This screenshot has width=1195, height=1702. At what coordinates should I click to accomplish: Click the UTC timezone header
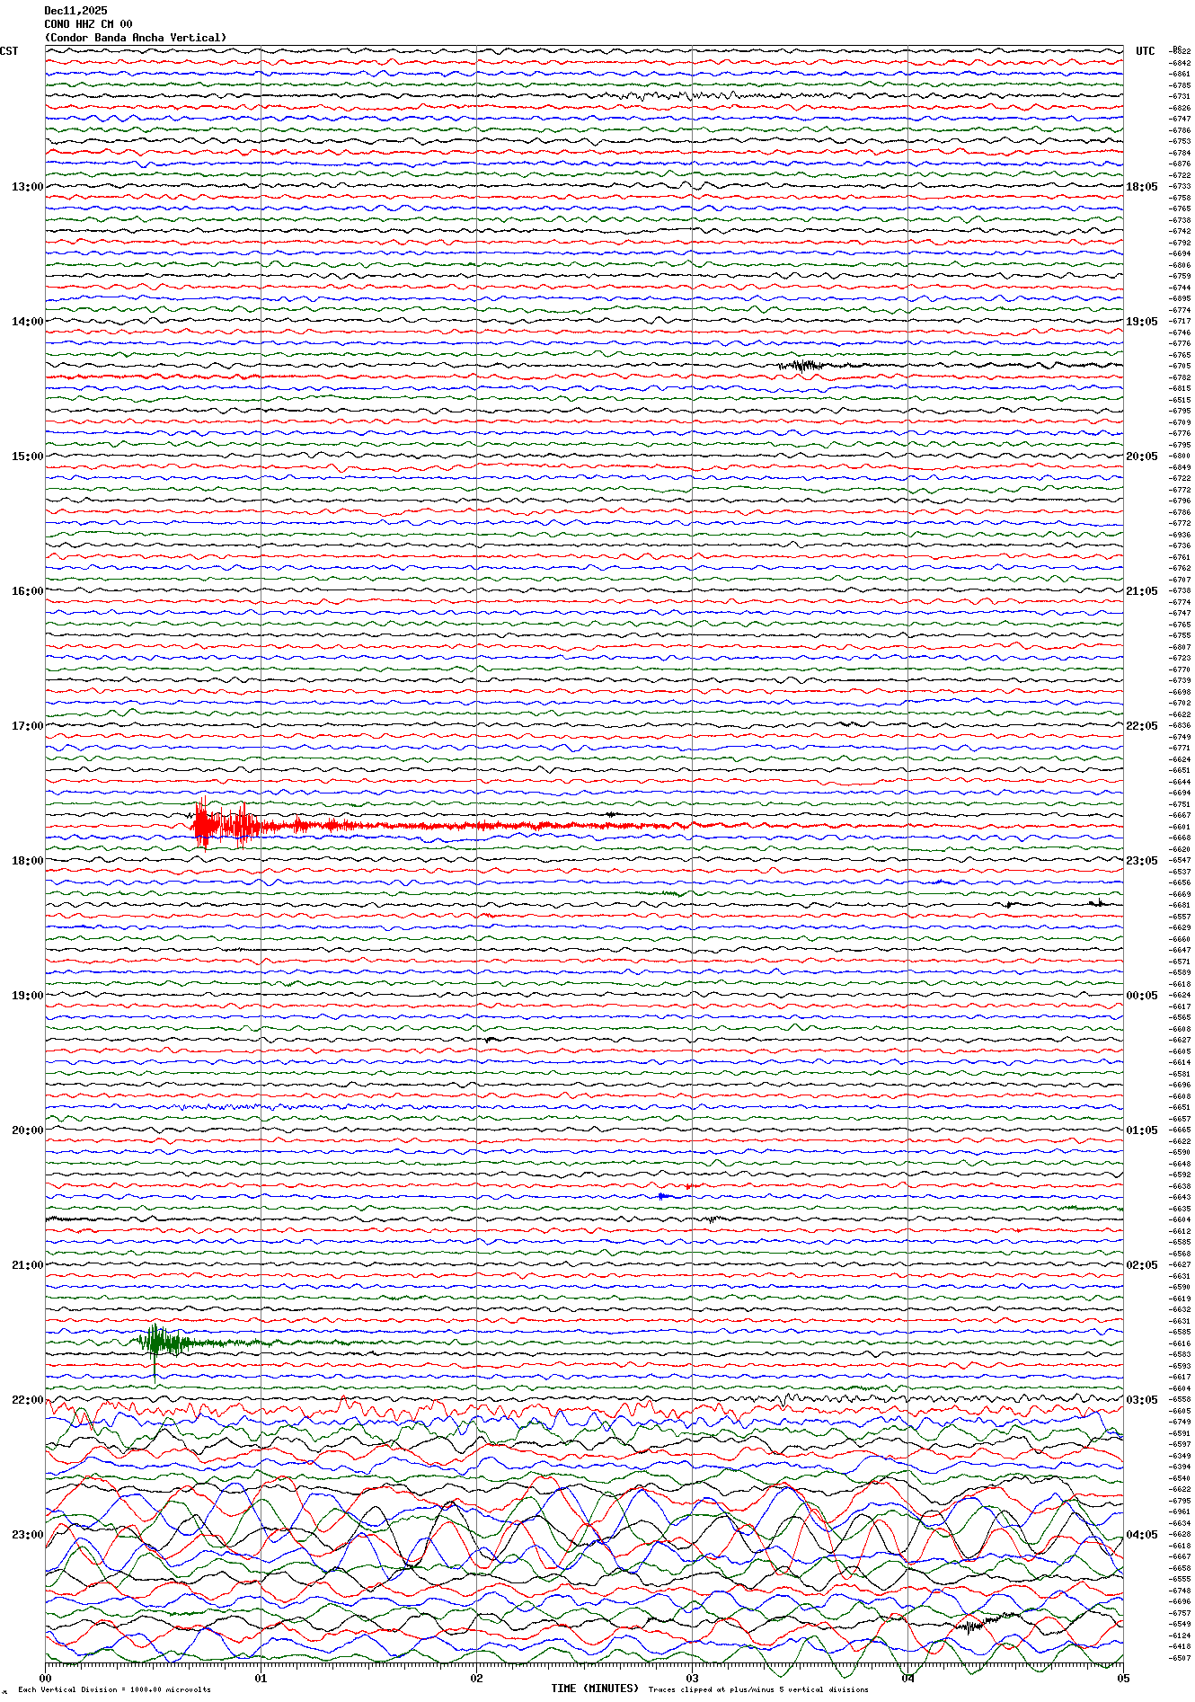[1145, 51]
